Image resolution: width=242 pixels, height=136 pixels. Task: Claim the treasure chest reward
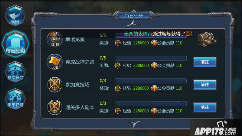coord(206,40)
